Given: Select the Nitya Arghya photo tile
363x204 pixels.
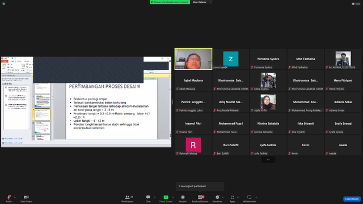Looking at the screenshot, I should click(268, 80).
